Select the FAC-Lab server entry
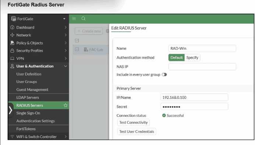This screenshot has width=255, height=145. [x=96, y=50]
